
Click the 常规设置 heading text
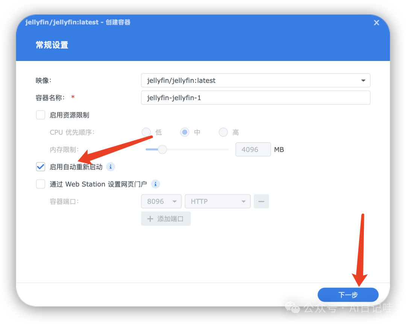point(52,45)
